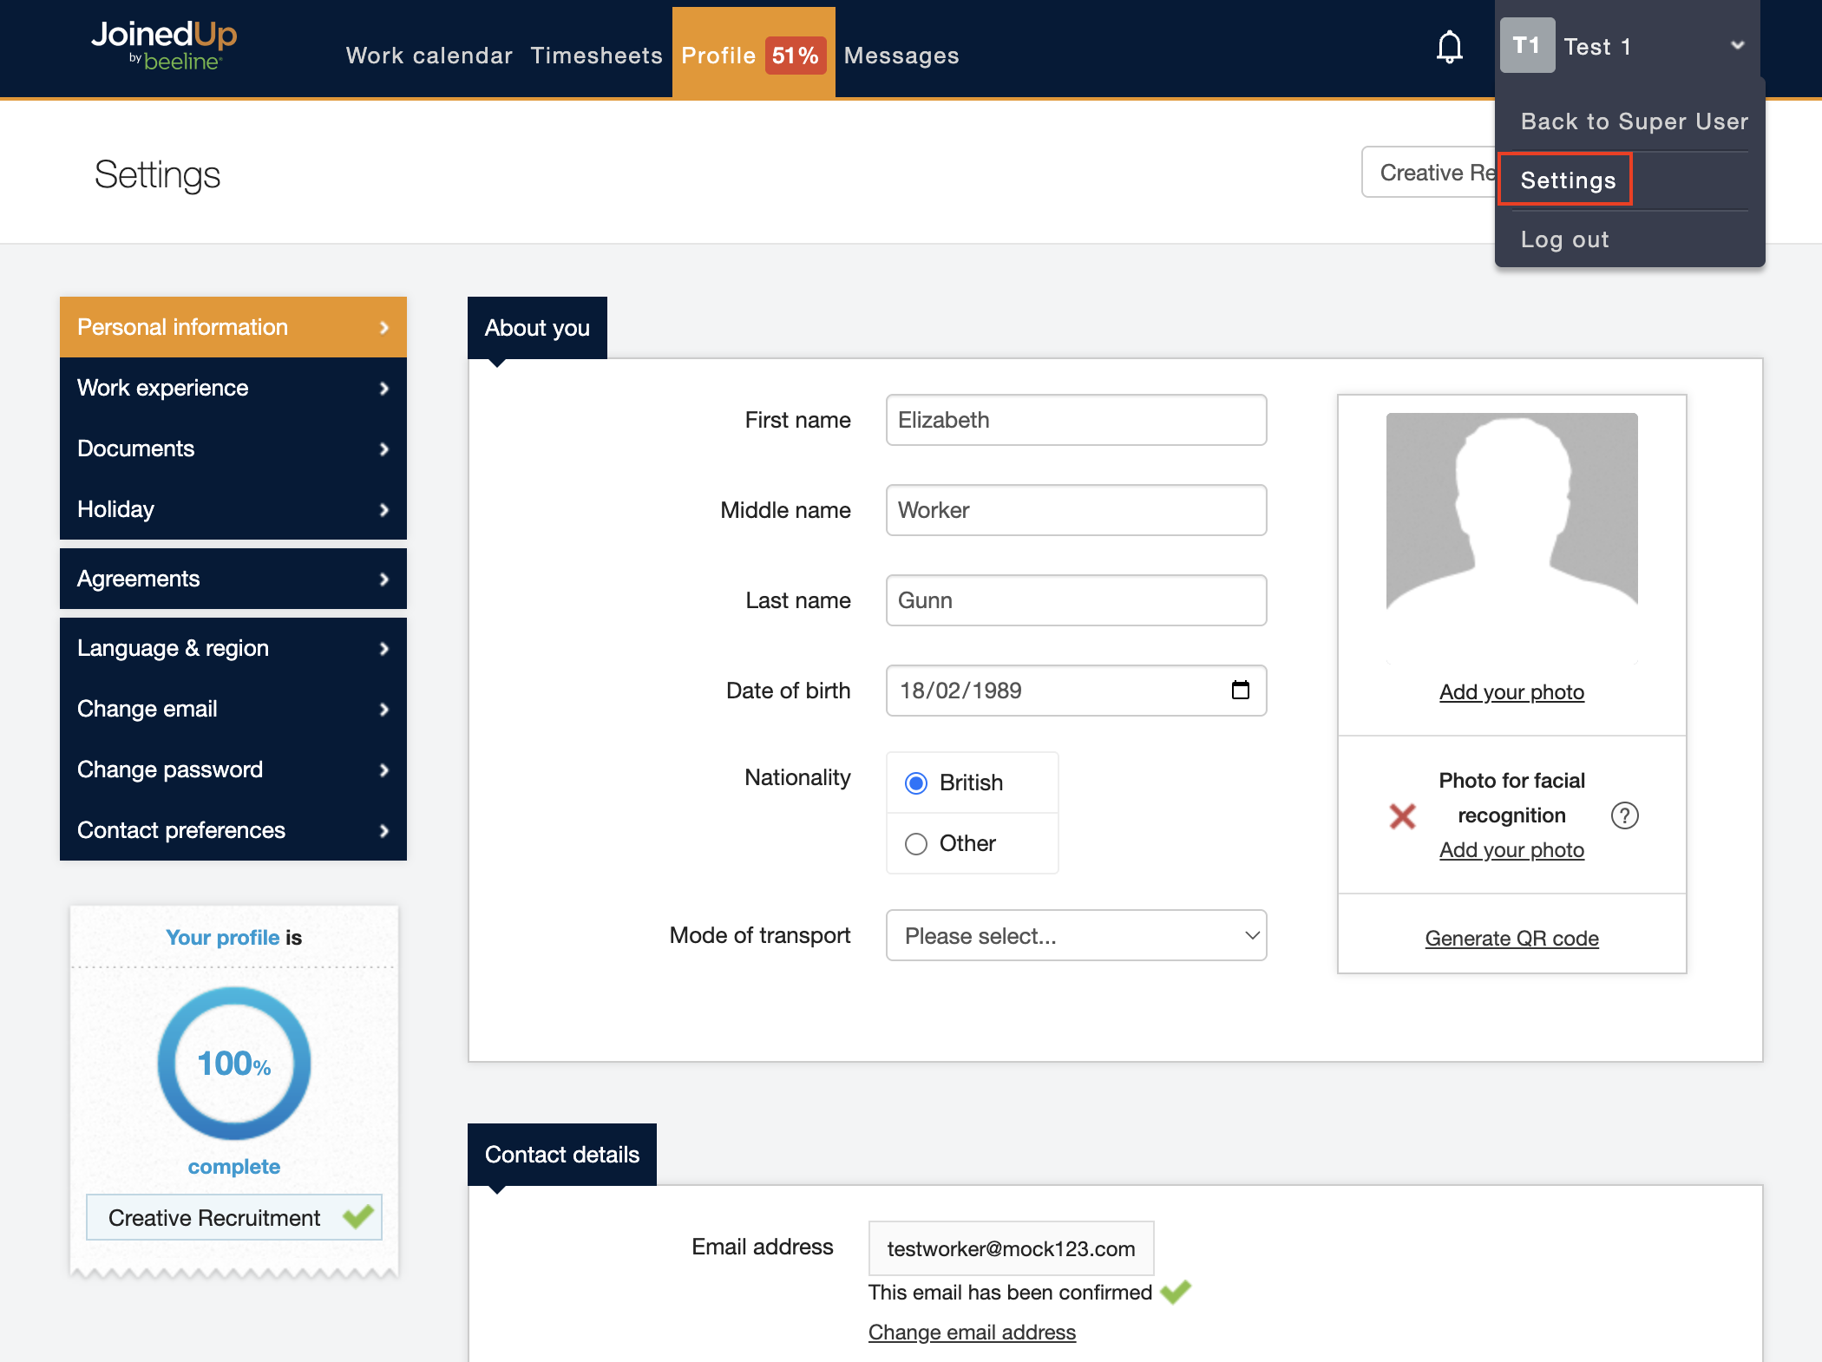Click the green email confirmed checkmark
The height and width of the screenshot is (1362, 1822).
click(1176, 1292)
